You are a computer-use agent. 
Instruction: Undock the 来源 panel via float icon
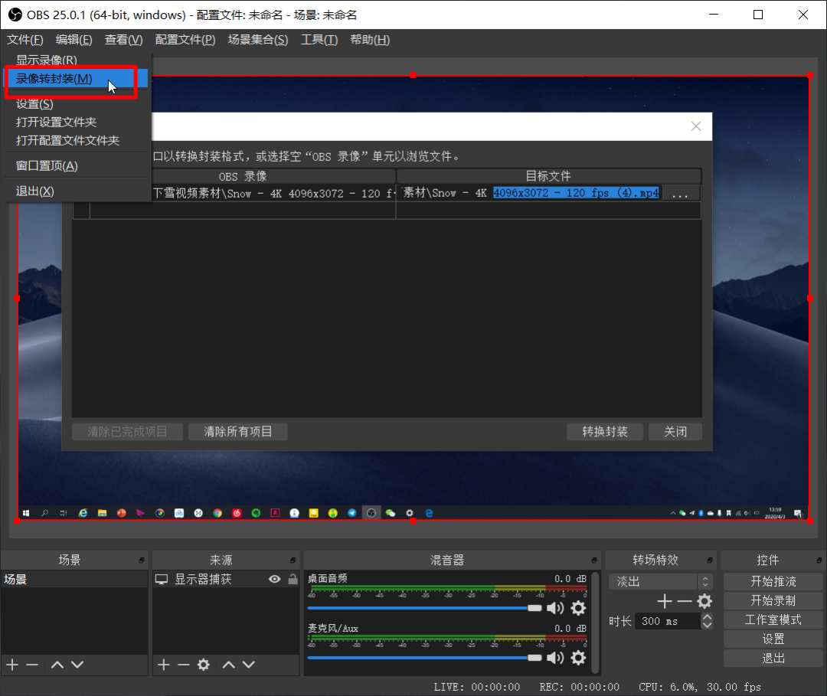(293, 560)
